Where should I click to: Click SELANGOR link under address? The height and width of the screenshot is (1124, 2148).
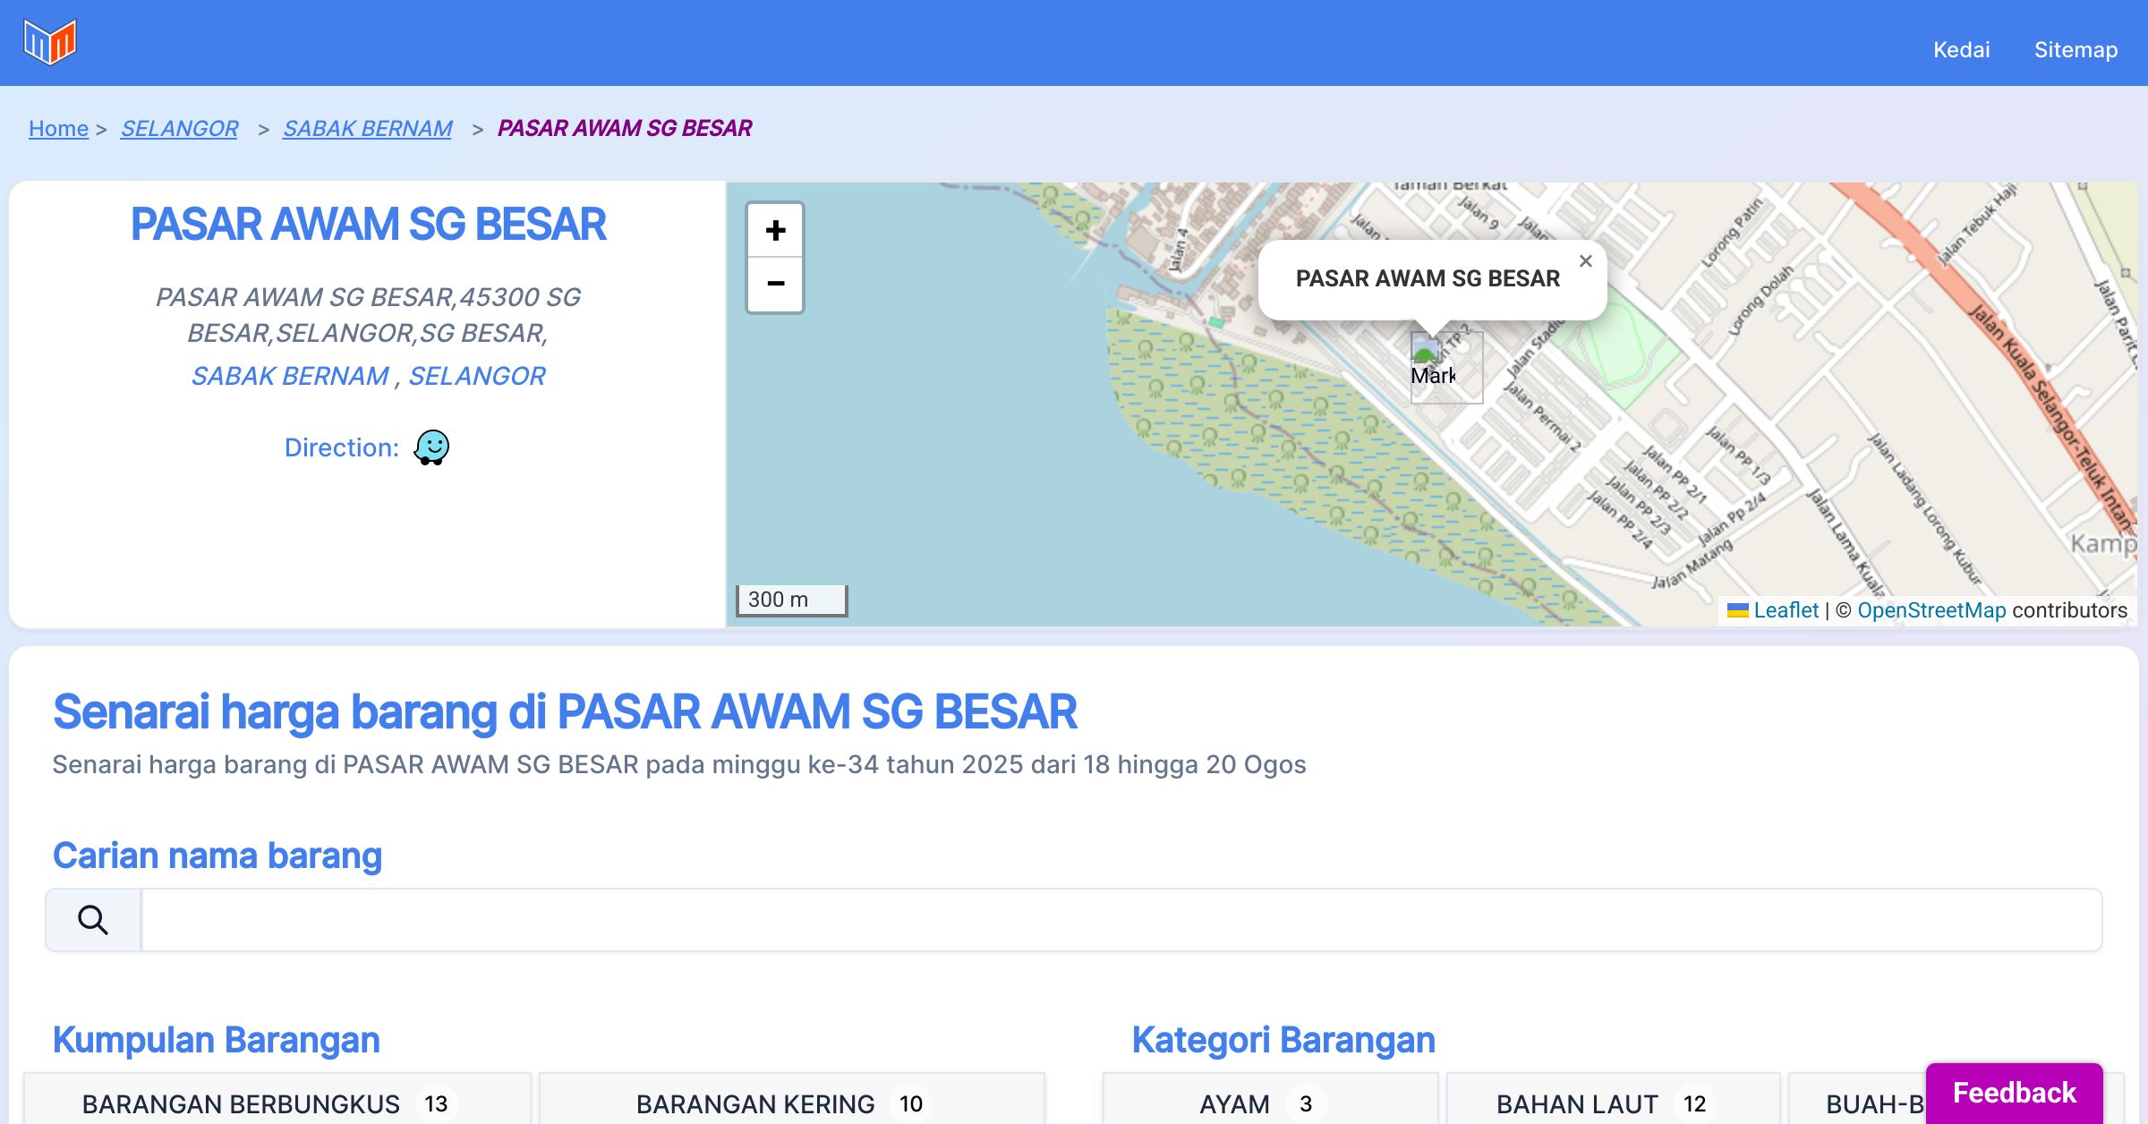coord(477,376)
